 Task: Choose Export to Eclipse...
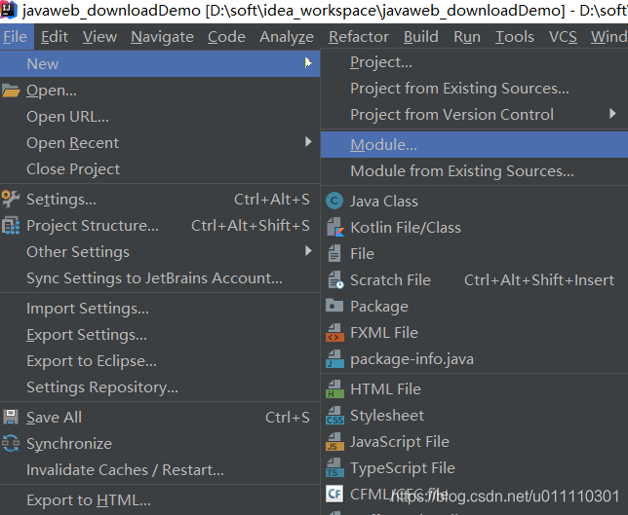click(160, 360)
